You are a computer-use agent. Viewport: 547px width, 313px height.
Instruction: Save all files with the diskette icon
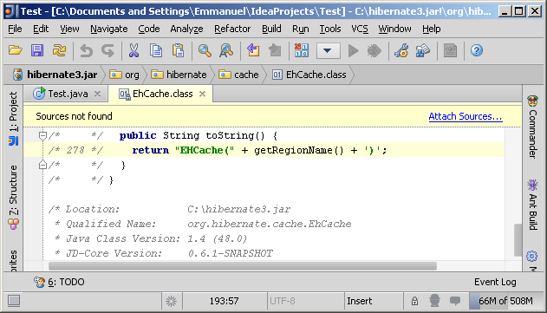[x=37, y=50]
